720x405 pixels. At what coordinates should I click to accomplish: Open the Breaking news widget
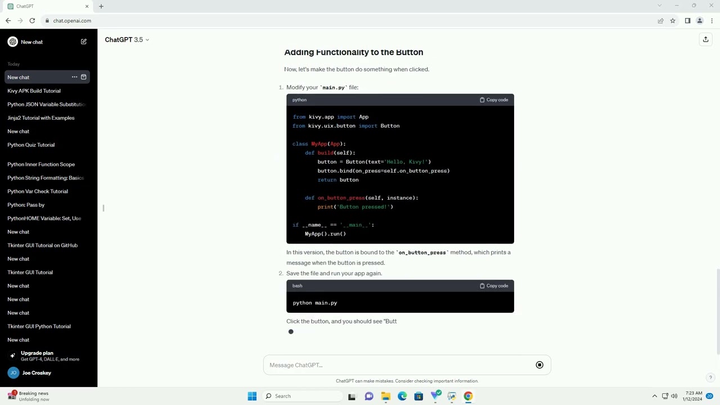point(28,396)
